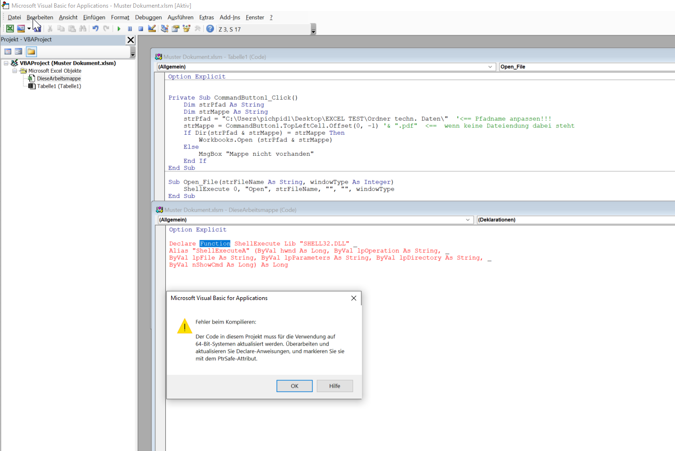675x451 pixels.
Task: Click Tabelle1 (Code) window title bar
Action: click(412, 57)
